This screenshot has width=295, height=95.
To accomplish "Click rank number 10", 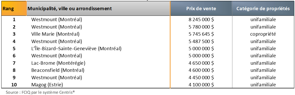I will click(14, 85).
